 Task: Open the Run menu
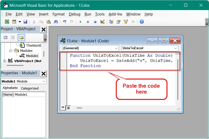[88, 14]
